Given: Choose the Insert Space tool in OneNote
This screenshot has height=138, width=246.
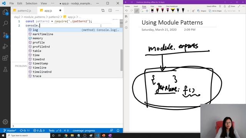Looking at the screenshot, I should [147, 11].
